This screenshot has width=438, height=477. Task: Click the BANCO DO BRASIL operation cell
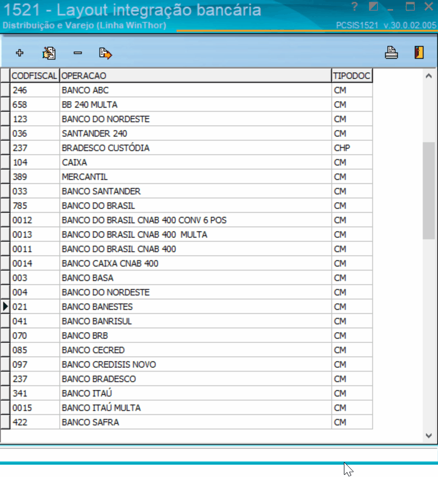[196, 206]
